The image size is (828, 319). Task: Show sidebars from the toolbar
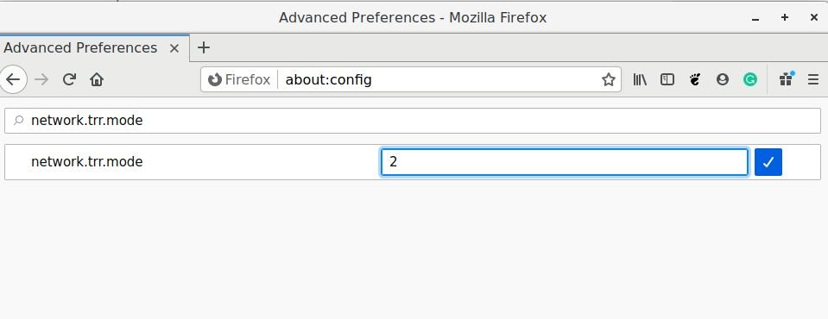pyautogui.click(x=667, y=79)
